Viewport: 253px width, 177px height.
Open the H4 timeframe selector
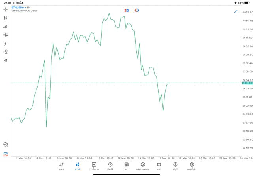[6, 61]
